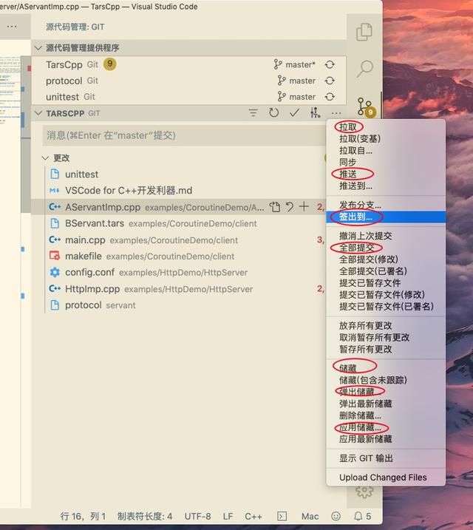Stage AServantImp.cpp with plus icon

pos(304,206)
